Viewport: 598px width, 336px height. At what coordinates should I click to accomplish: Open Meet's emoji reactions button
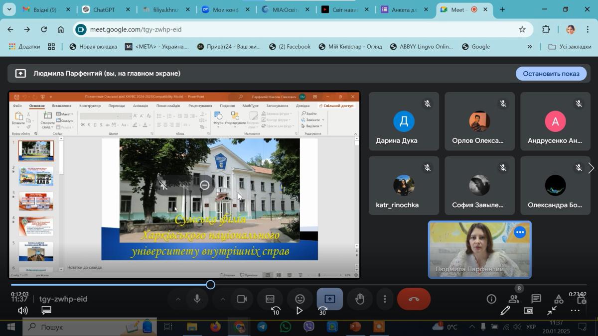[300, 299]
